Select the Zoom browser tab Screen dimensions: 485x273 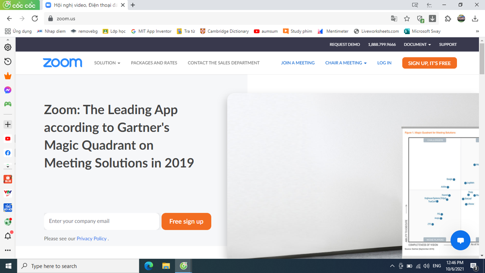[x=84, y=5]
